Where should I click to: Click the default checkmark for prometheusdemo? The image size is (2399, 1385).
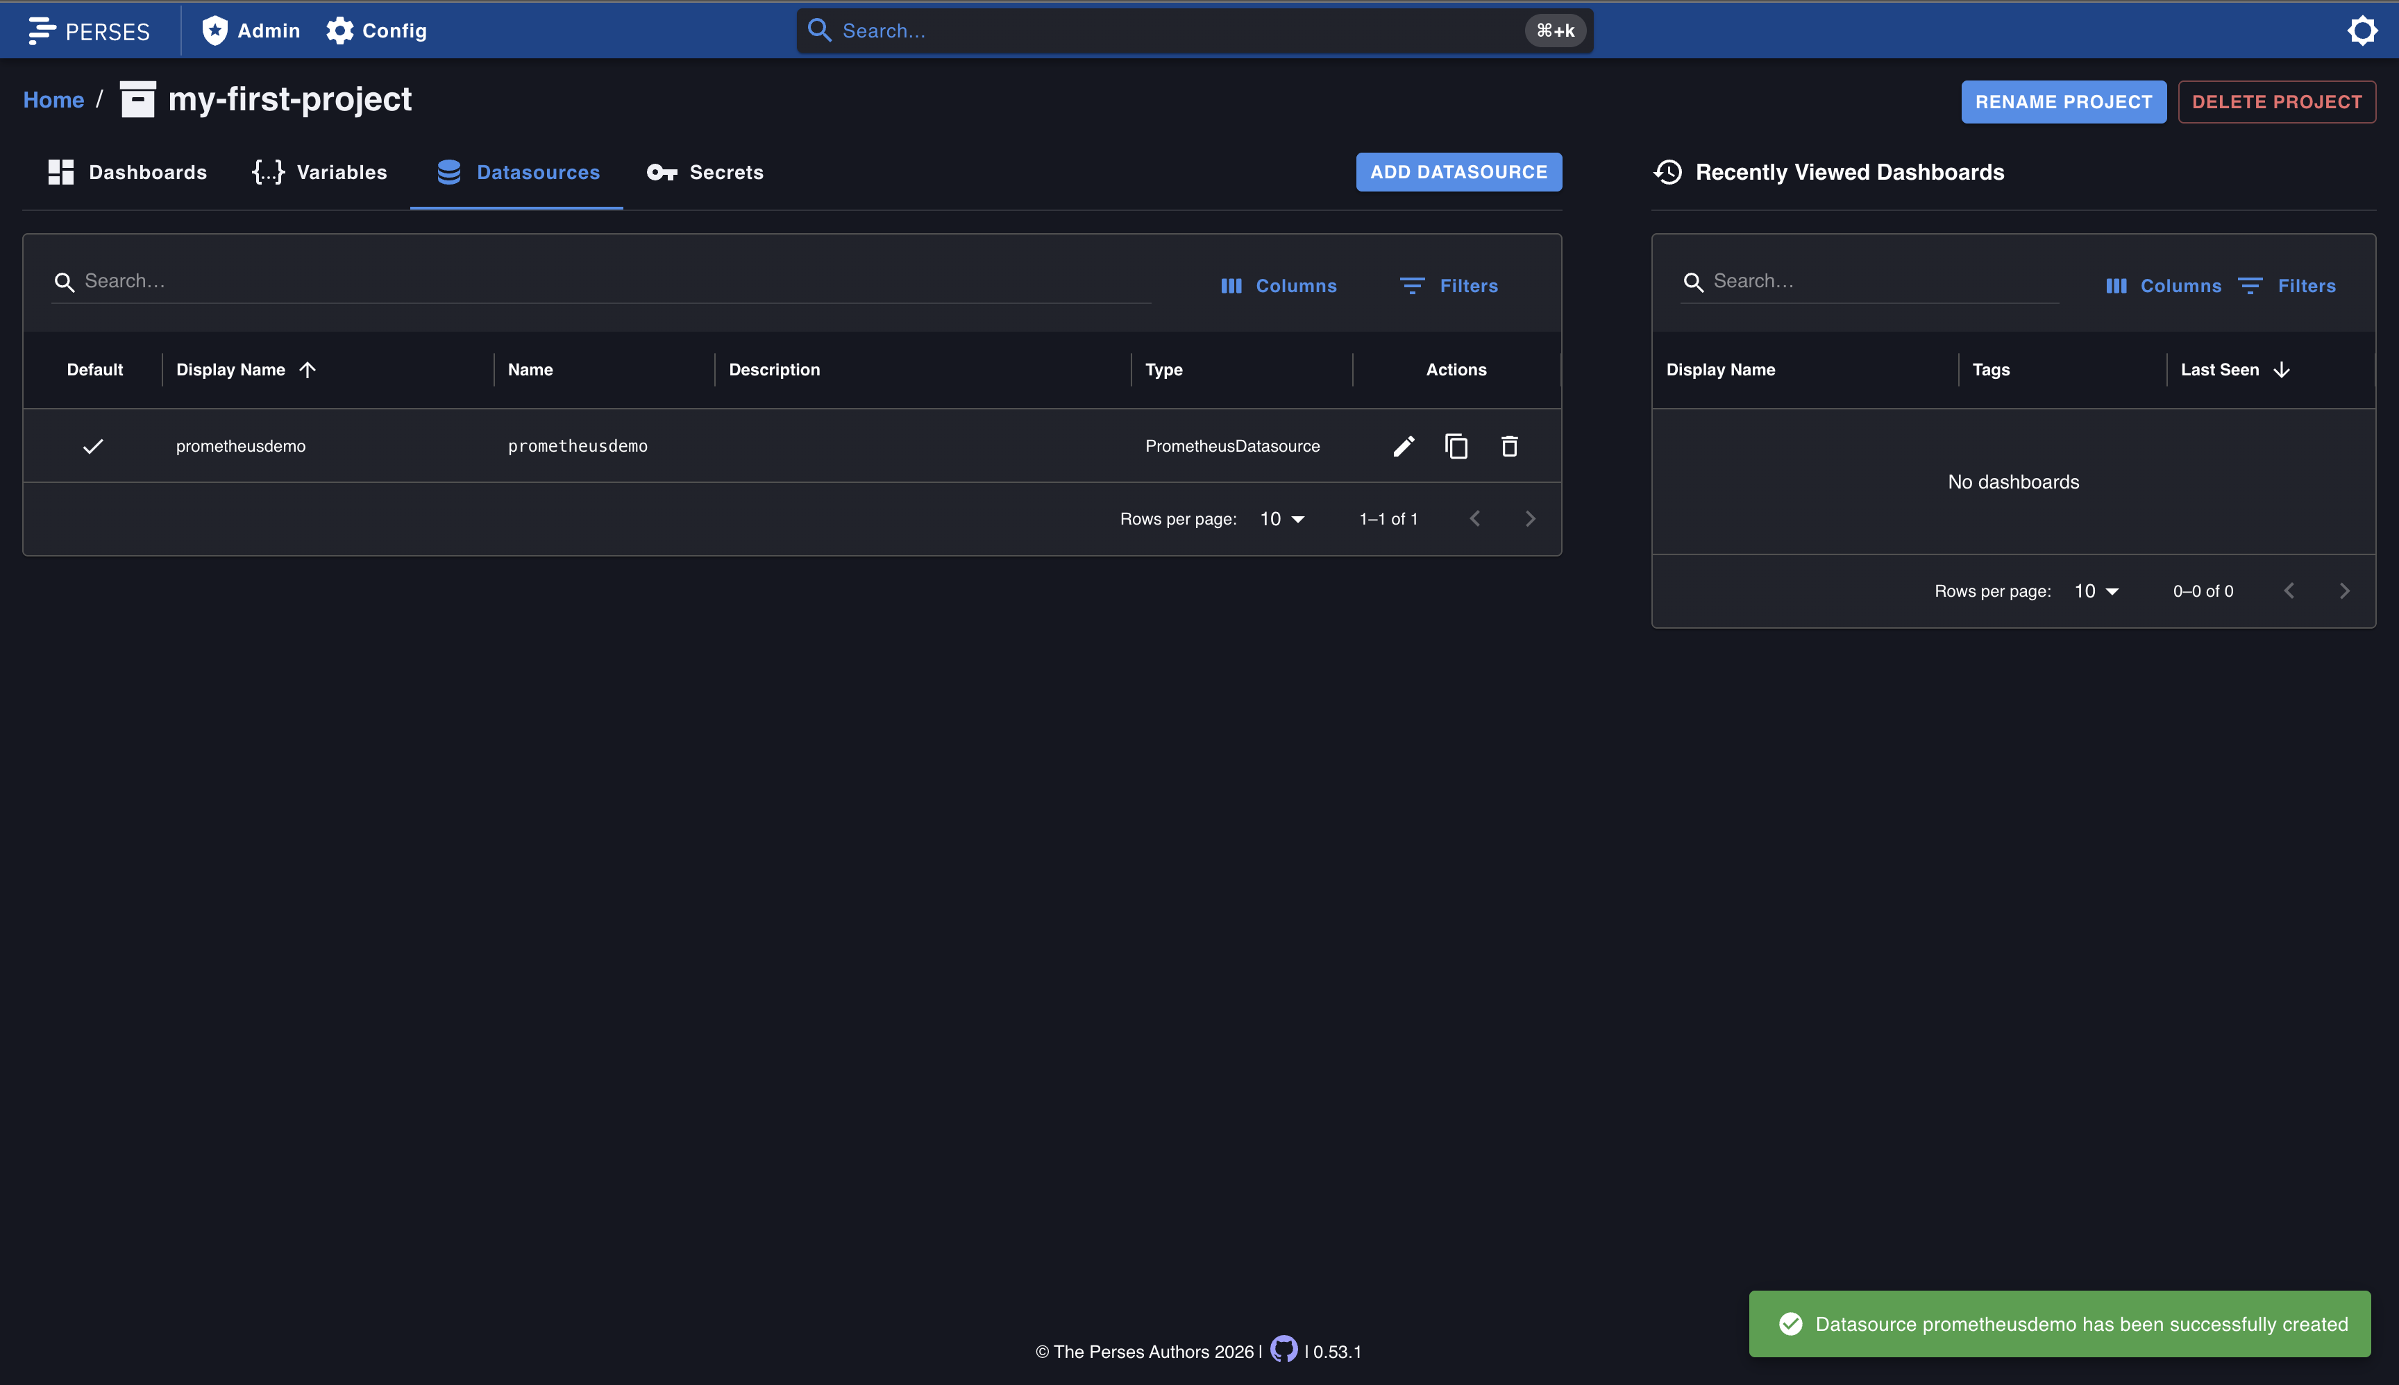(x=92, y=446)
